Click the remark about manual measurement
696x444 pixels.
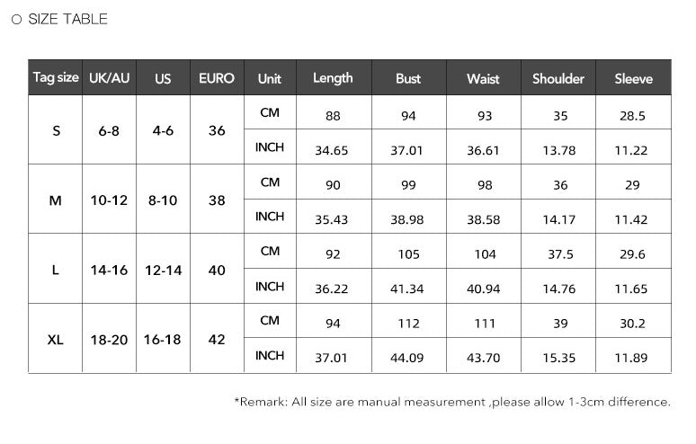tap(452, 402)
